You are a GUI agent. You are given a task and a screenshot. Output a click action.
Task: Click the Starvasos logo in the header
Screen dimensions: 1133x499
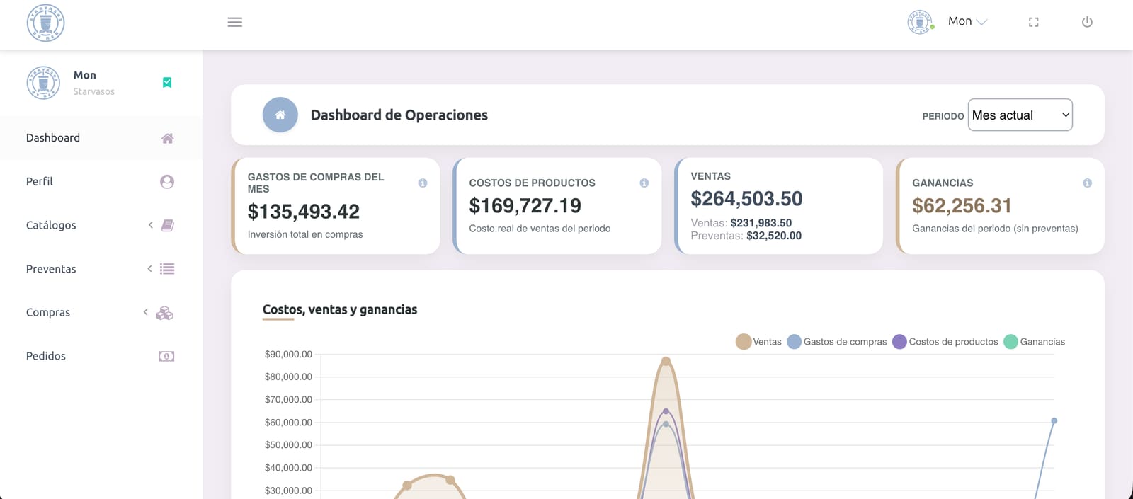click(45, 23)
